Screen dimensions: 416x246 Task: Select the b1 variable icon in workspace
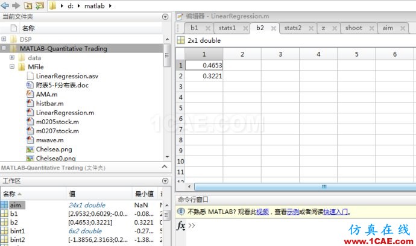(4, 213)
